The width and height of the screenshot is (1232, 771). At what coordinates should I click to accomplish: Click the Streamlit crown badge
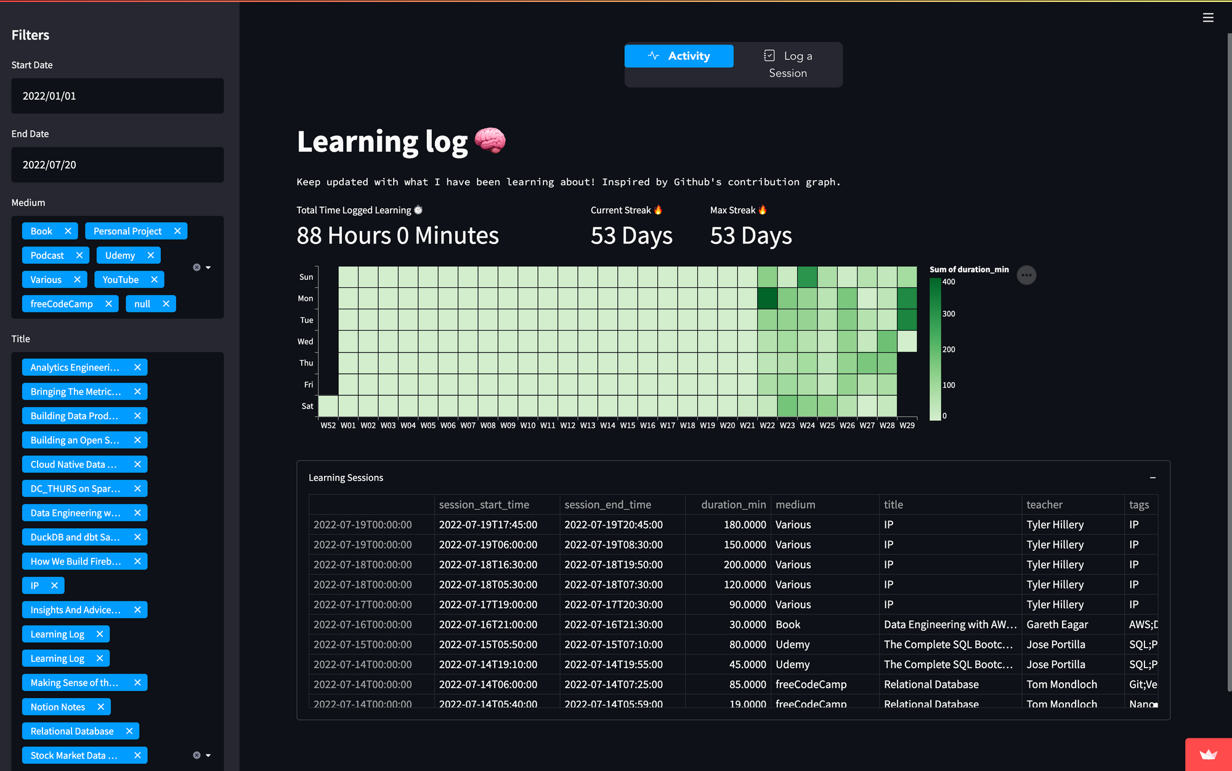(x=1207, y=754)
